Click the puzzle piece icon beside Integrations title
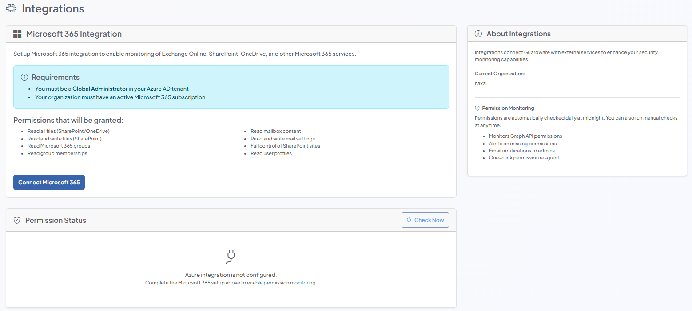This screenshot has height=311, width=692. pyautogui.click(x=11, y=8)
